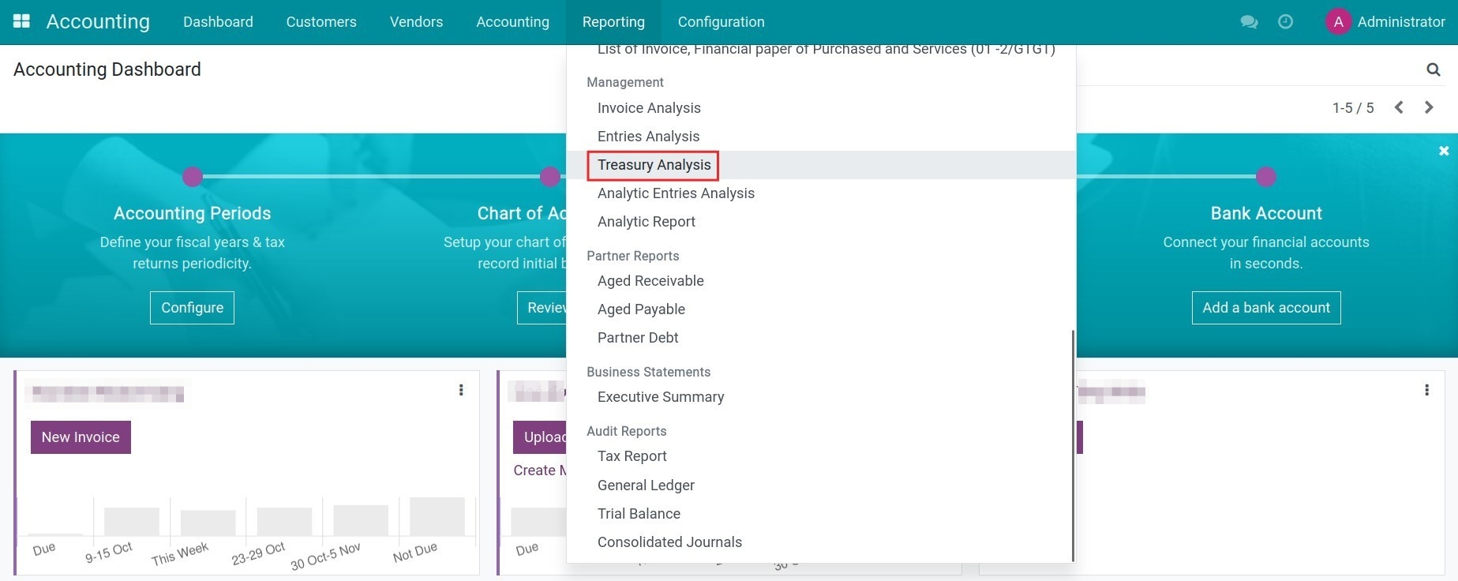Click Configure accounting periods button

192,308
